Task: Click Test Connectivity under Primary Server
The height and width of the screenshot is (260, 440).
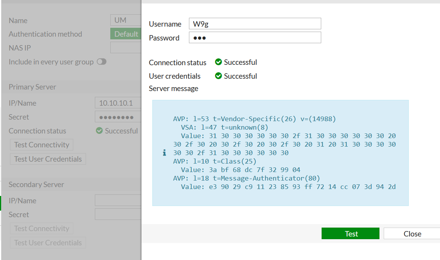Action: point(41,145)
